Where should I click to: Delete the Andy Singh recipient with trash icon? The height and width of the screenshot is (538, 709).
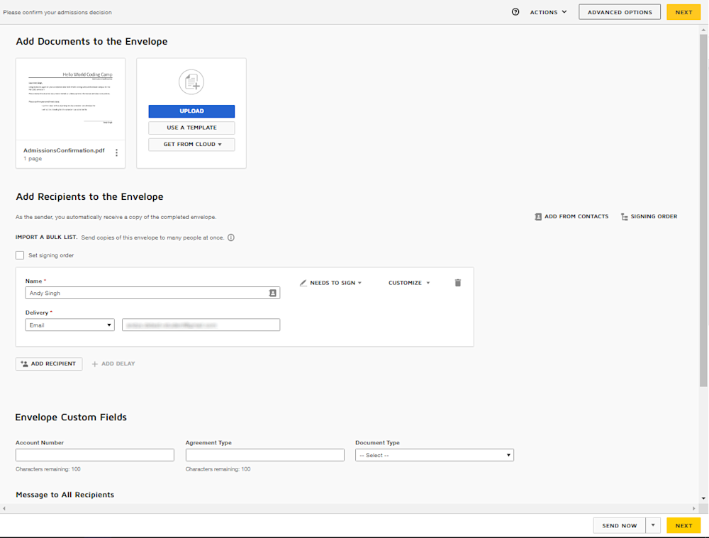tap(457, 282)
